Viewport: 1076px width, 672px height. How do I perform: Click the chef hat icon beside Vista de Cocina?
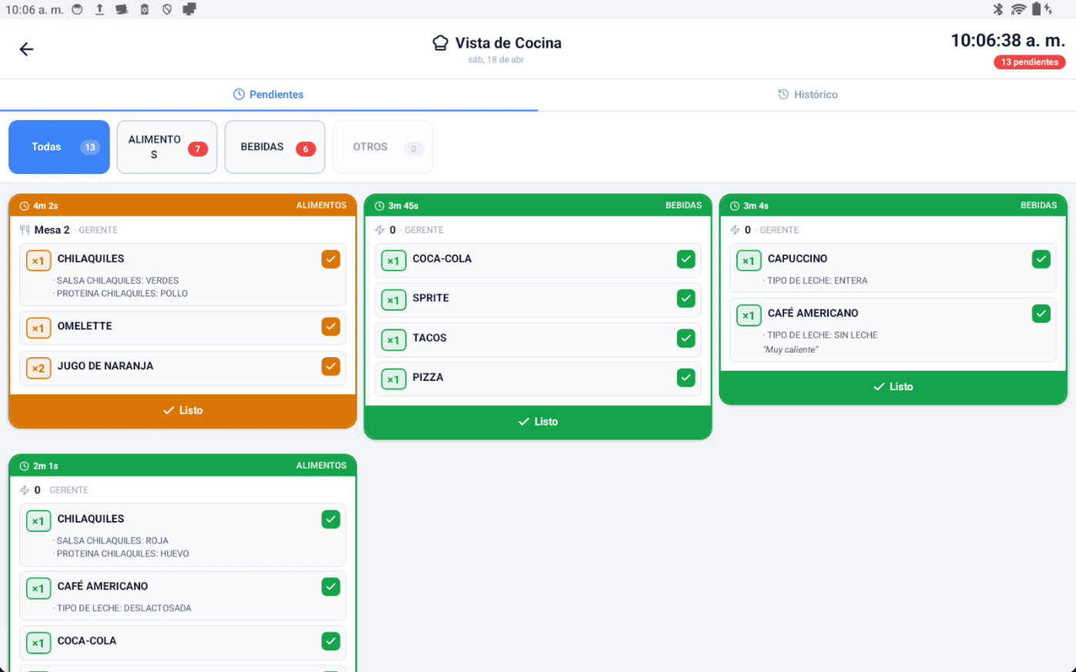tap(440, 43)
